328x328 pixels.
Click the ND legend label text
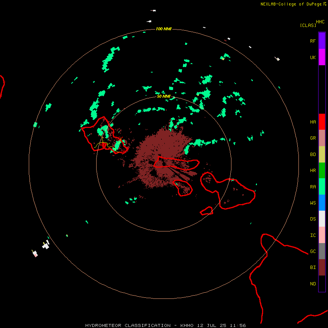coord(313,284)
